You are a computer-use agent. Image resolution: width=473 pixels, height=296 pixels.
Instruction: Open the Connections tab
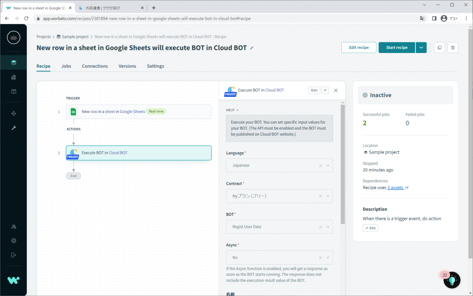point(95,66)
